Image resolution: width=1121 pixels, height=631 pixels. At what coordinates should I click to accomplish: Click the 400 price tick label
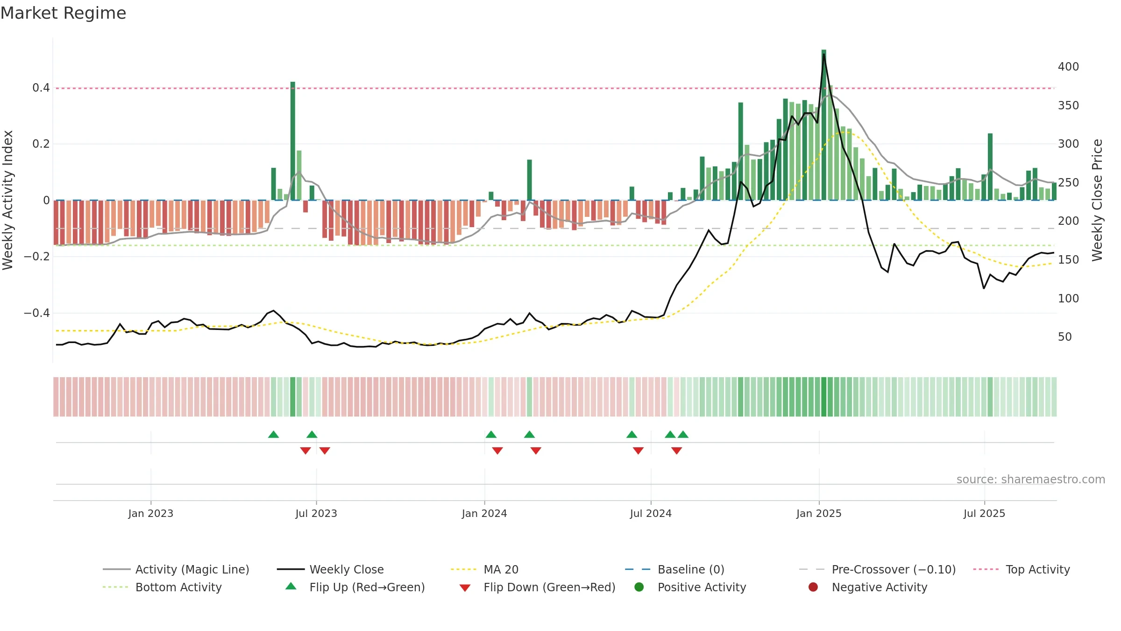click(1069, 66)
